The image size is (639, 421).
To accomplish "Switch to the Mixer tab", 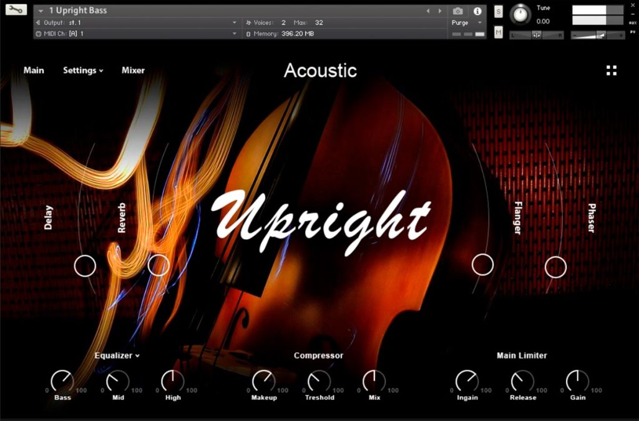I will coord(133,70).
